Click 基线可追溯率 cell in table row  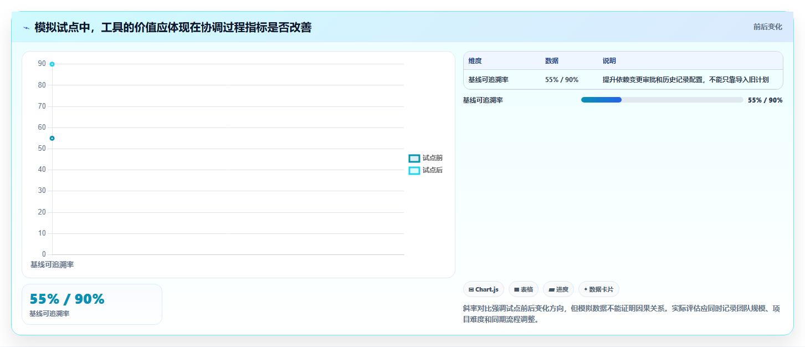pos(489,80)
